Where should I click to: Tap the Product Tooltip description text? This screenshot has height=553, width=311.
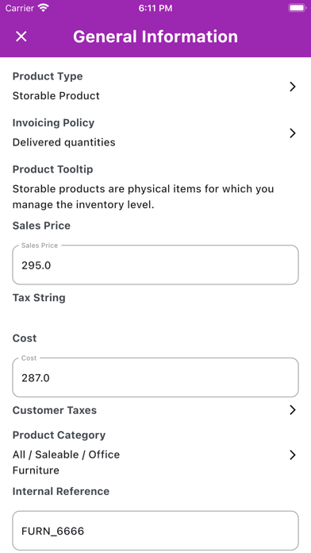coord(143,196)
